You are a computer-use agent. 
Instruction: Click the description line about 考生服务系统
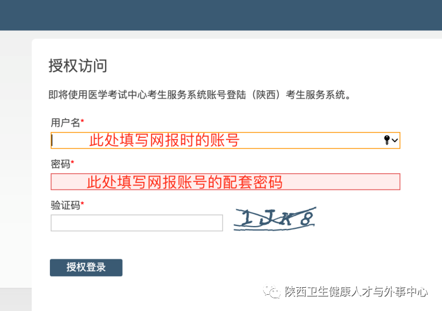(200, 95)
